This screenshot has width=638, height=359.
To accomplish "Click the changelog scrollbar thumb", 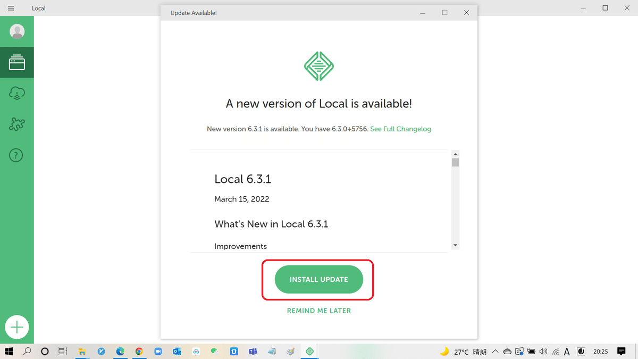I will pos(455,162).
